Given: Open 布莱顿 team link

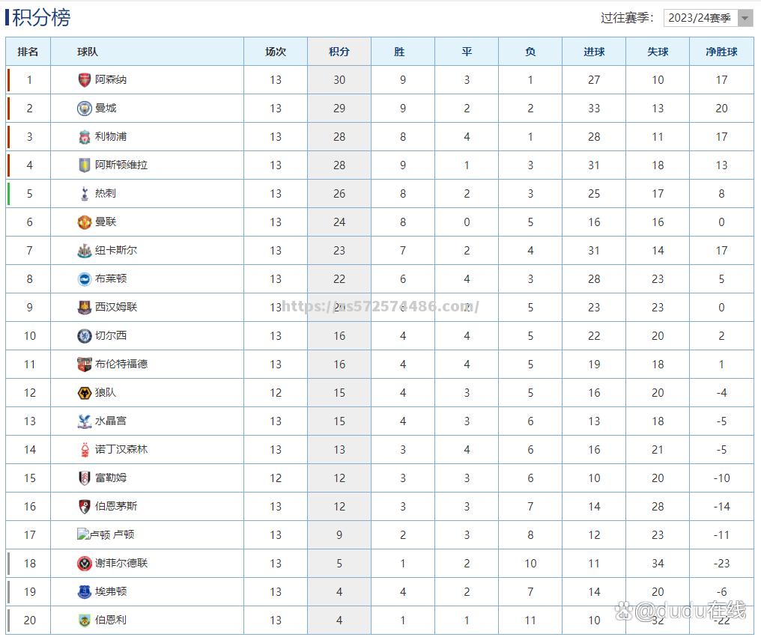Looking at the screenshot, I should click(111, 278).
